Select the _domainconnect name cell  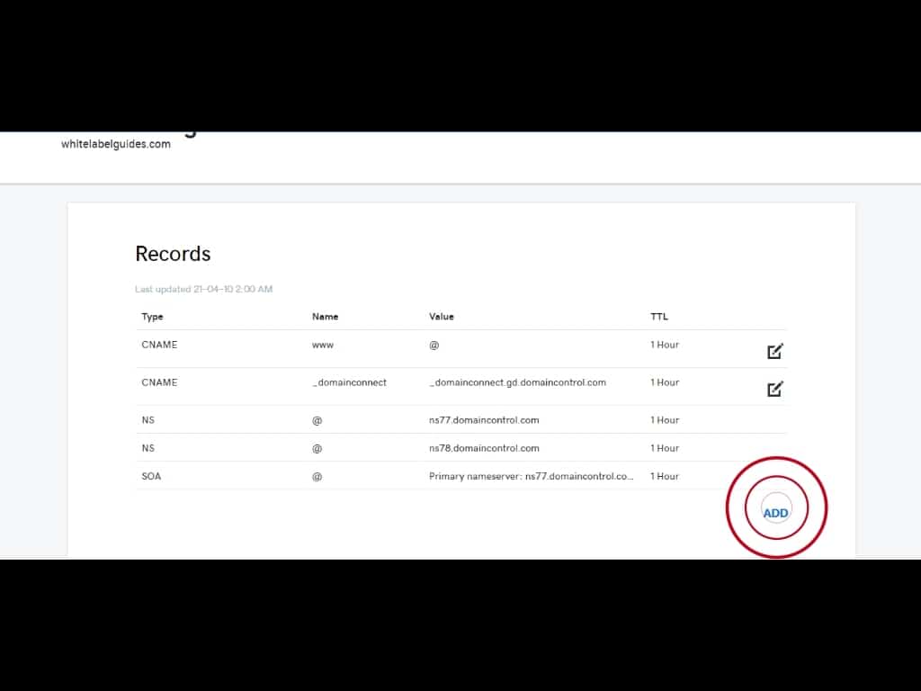tap(349, 382)
